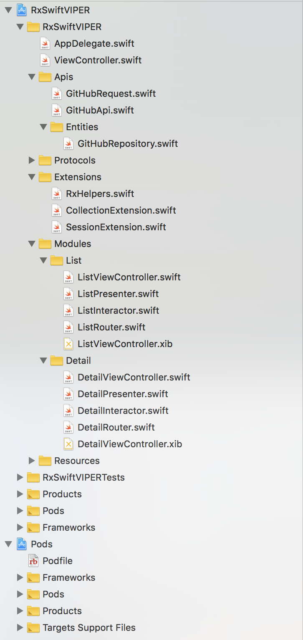The image size is (303, 640).
Task: Collapse the Modules group triangle
Action: [31, 244]
